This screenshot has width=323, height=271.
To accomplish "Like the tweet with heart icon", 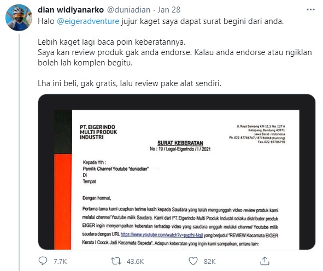I will pos(193,261).
